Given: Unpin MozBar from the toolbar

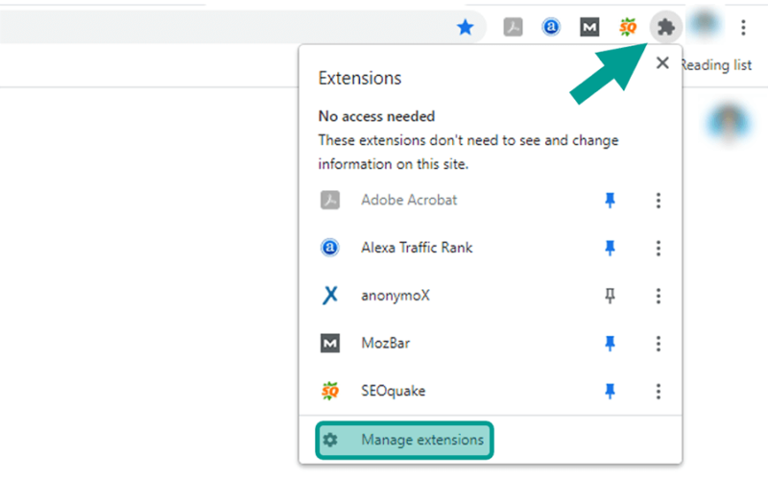Looking at the screenshot, I should click(610, 344).
